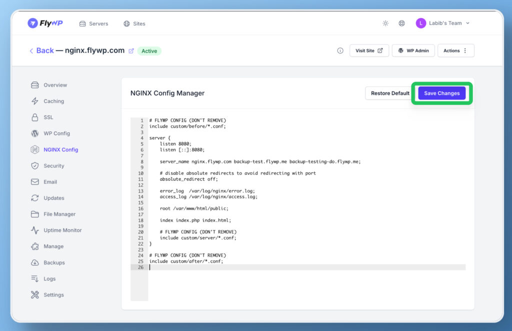Click the site info icon

(x=340, y=50)
